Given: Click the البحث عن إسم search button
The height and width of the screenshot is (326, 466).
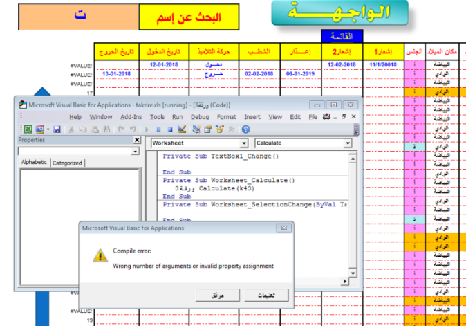Looking at the screenshot, I should (189, 17).
